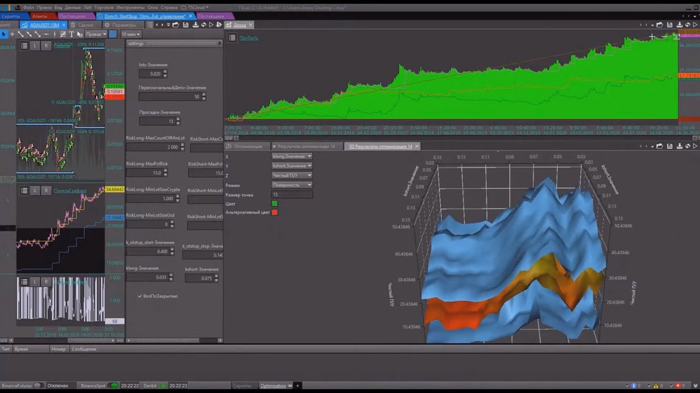Viewport: 700px width, 393px height.
Task: Open the 10 мин timeframe dropdown
Action: 131,34
